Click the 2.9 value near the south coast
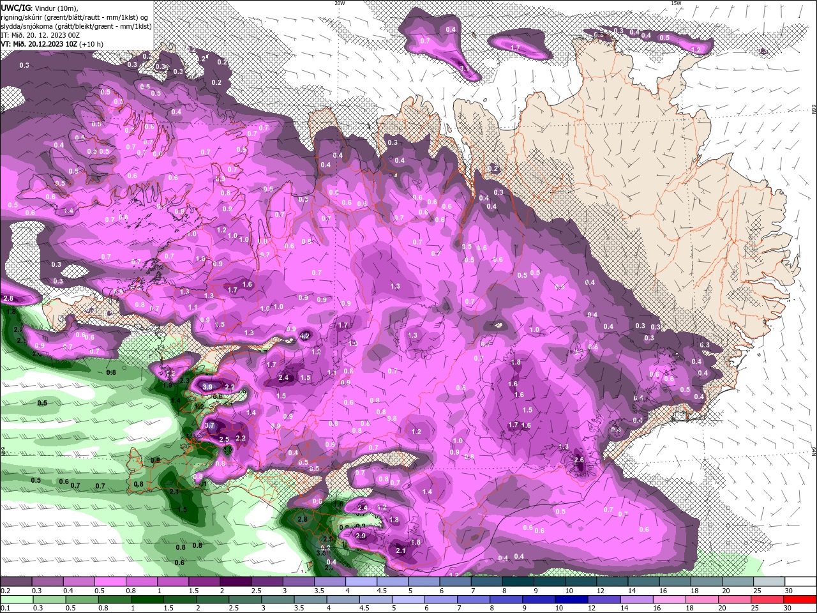The height and width of the screenshot is (613, 817). [x=361, y=536]
